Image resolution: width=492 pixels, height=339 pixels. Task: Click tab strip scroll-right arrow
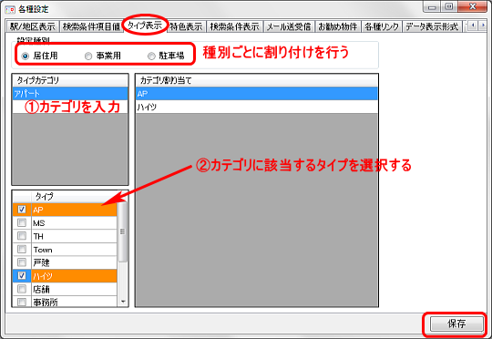pyautogui.click(x=482, y=26)
